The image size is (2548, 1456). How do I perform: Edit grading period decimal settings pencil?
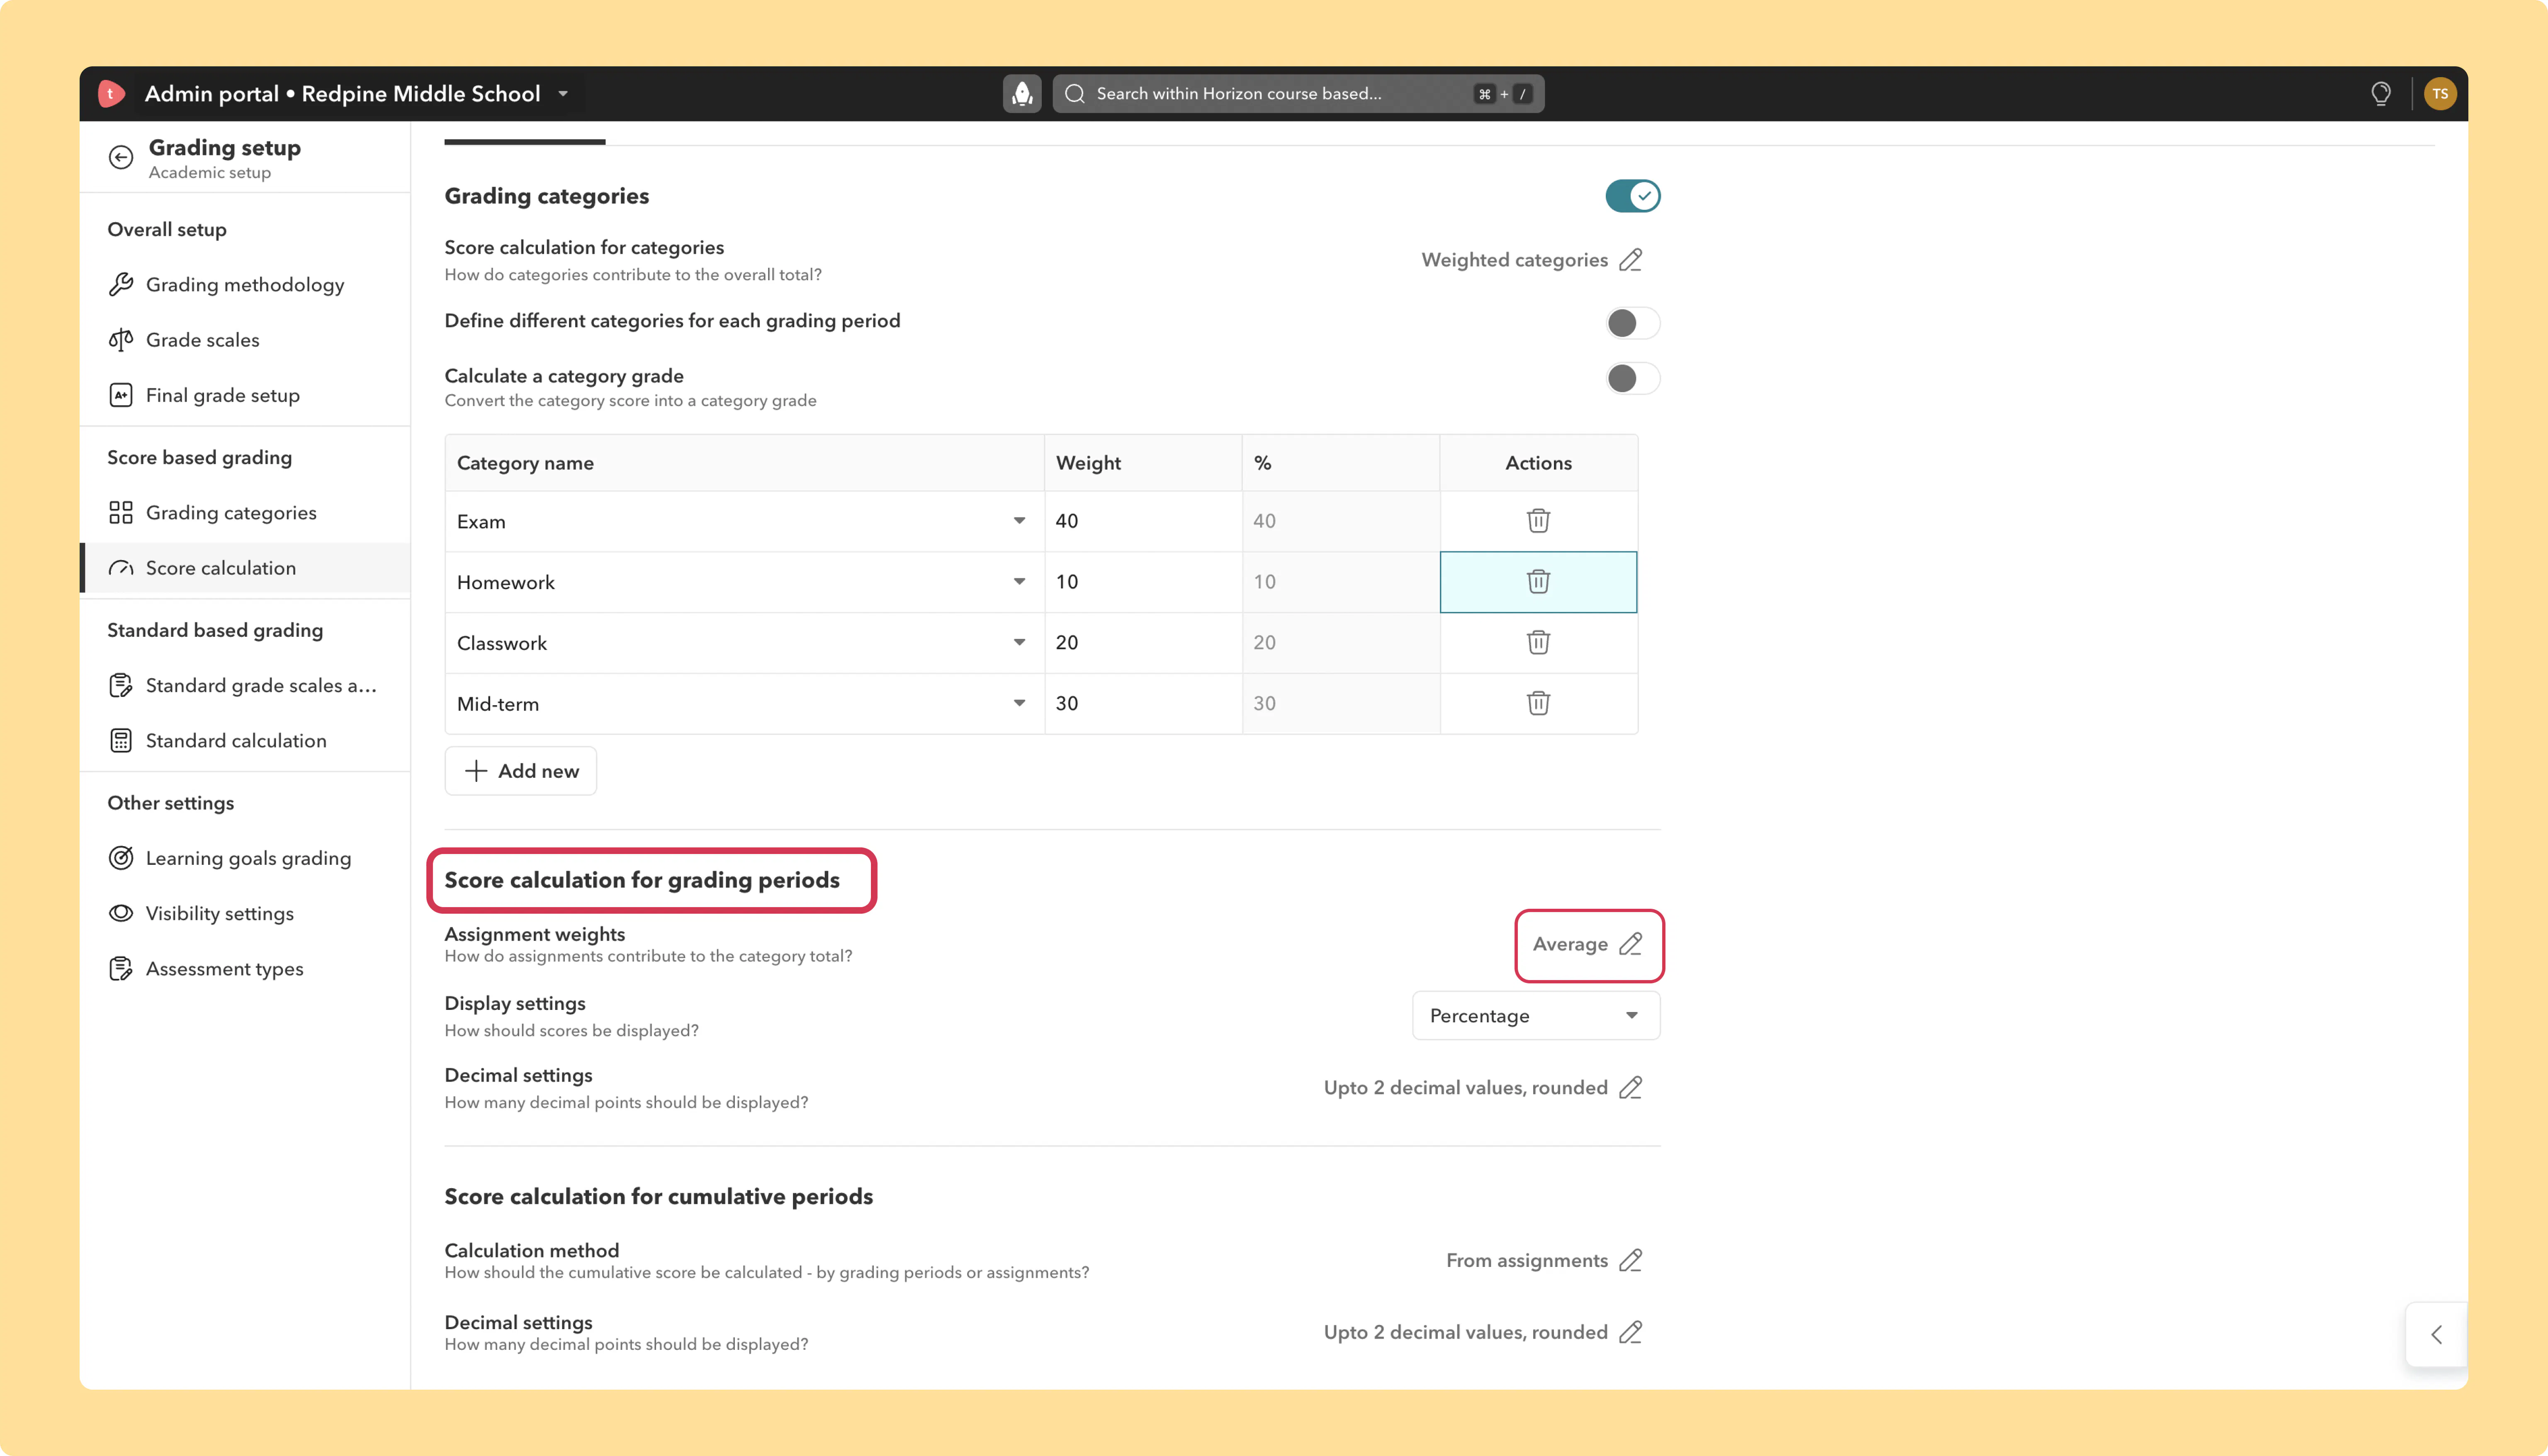point(1631,1088)
